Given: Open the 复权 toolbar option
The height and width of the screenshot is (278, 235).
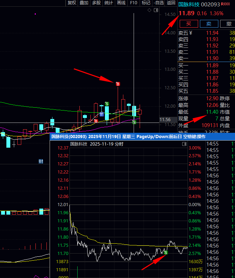Looking at the screenshot, I should pyautogui.click(x=72, y=3).
